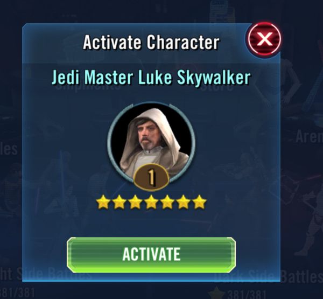This screenshot has width=323, height=299.
Task: Click the second gold star
Action: tap(119, 202)
